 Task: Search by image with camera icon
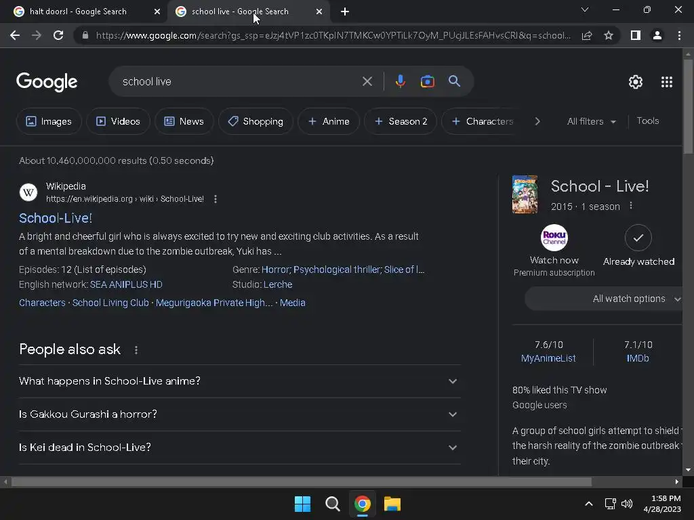[x=427, y=81]
